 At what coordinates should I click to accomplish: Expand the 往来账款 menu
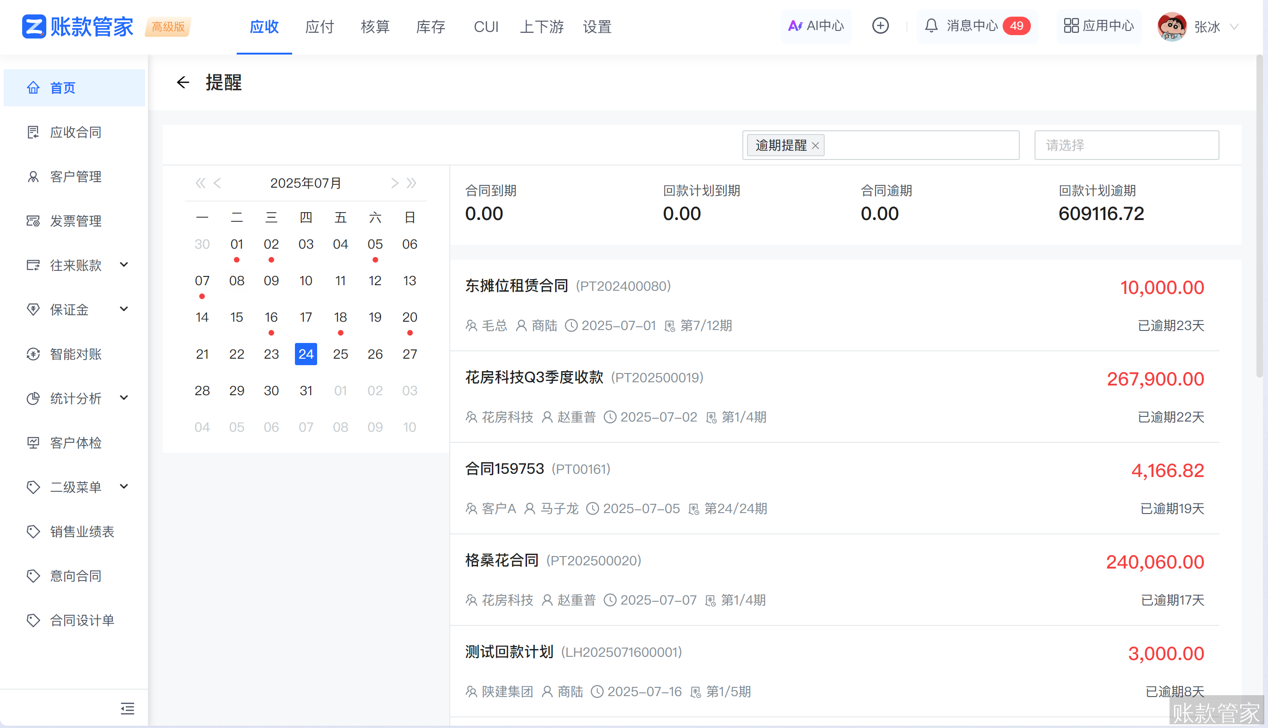(x=124, y=265)
